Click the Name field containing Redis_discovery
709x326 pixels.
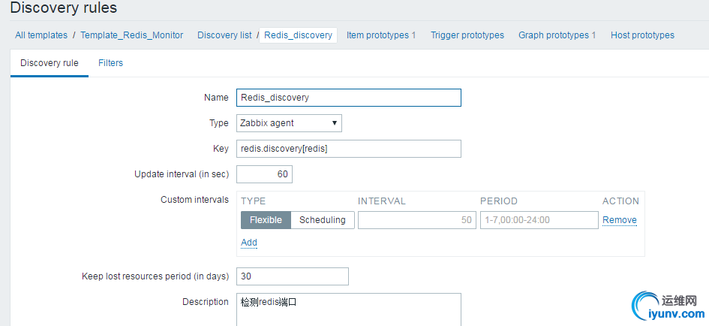pyautogui.click(x=348, y=98)
